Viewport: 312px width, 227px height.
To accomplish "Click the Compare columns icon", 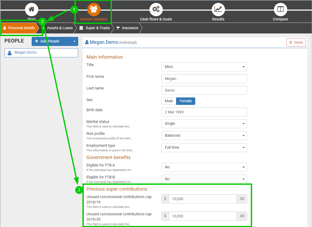I will (x=280, y=9).
